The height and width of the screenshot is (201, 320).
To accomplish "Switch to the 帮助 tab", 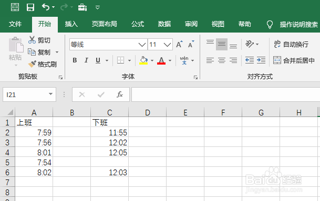I will 244,24.
